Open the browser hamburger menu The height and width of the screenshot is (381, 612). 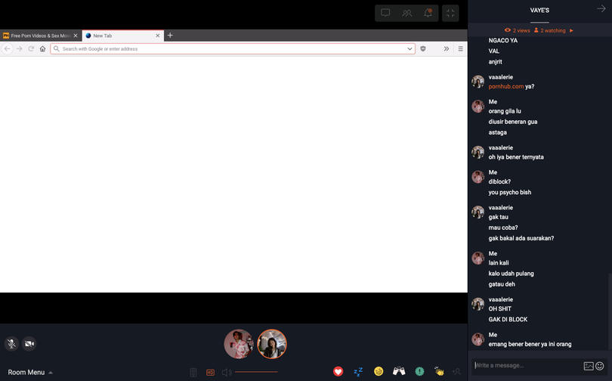pos(461,49)
